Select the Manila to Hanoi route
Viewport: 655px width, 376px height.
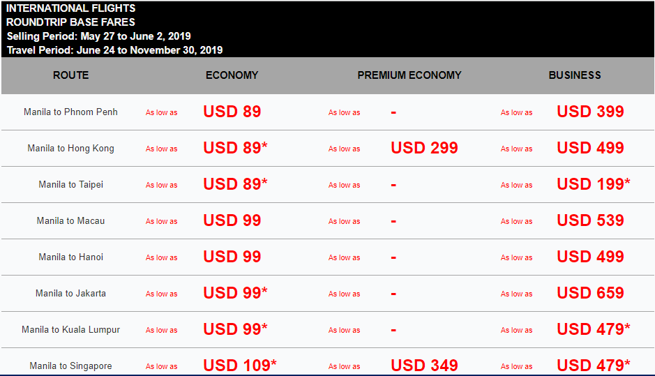point(70,257)
